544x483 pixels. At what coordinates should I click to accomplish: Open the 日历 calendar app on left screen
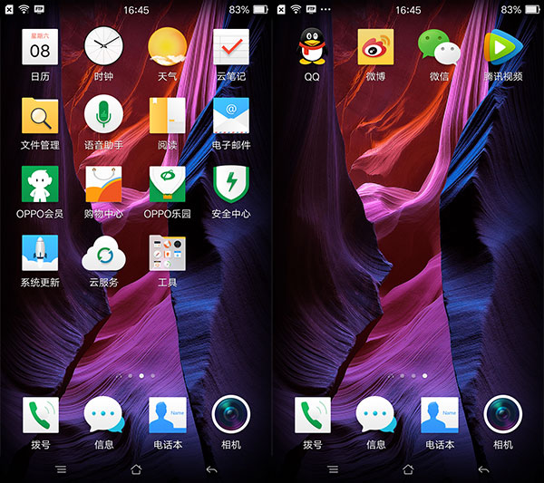[40, 47]
